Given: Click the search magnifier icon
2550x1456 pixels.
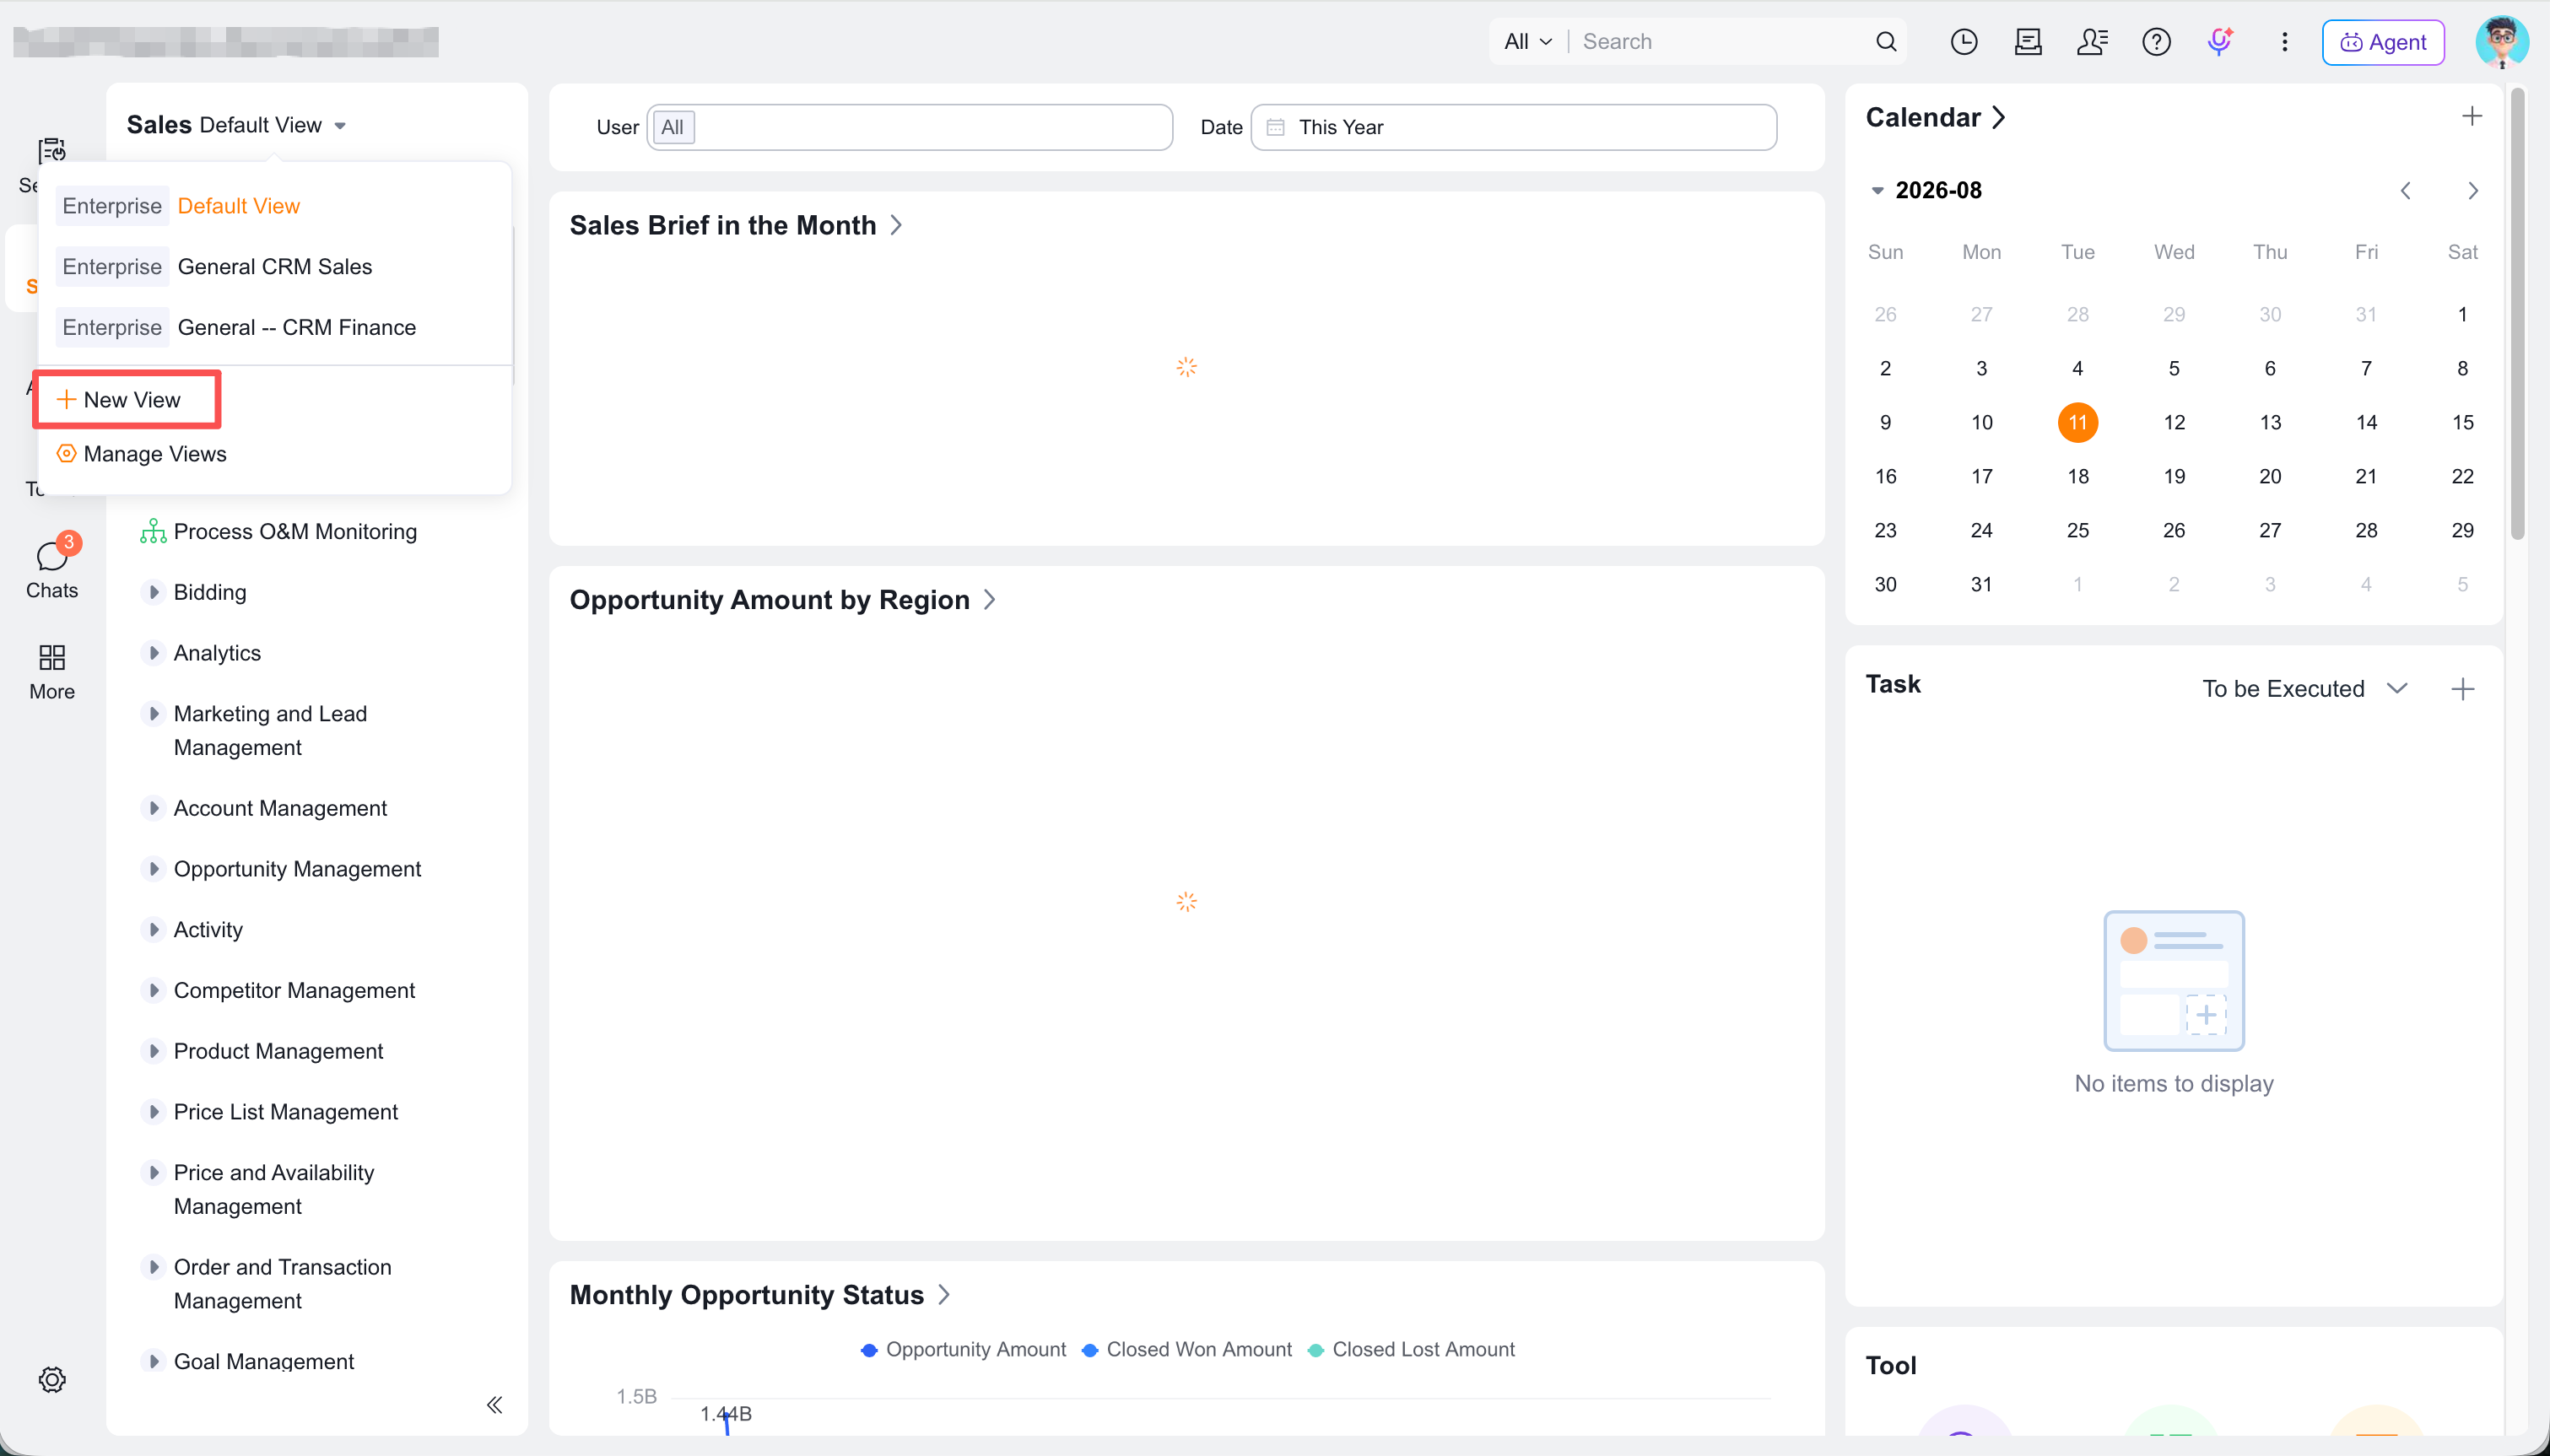Looking at the screenshot, I should coord(1886,42).
